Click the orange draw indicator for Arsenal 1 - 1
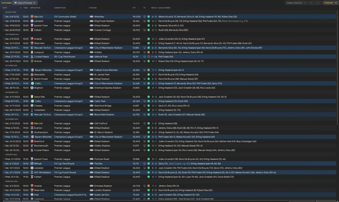The image size is (339, 202). 149,186
